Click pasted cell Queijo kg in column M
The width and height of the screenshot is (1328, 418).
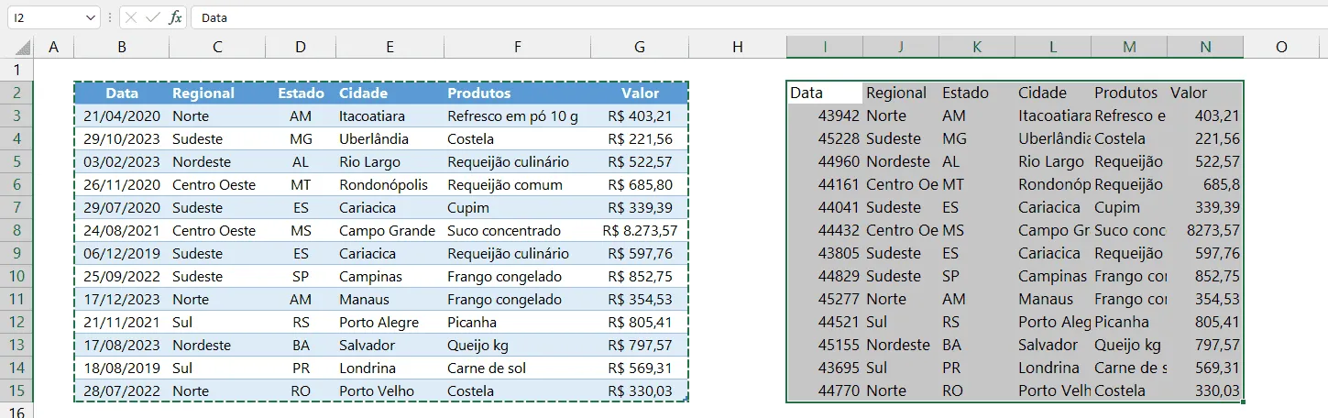point(1129,345)
